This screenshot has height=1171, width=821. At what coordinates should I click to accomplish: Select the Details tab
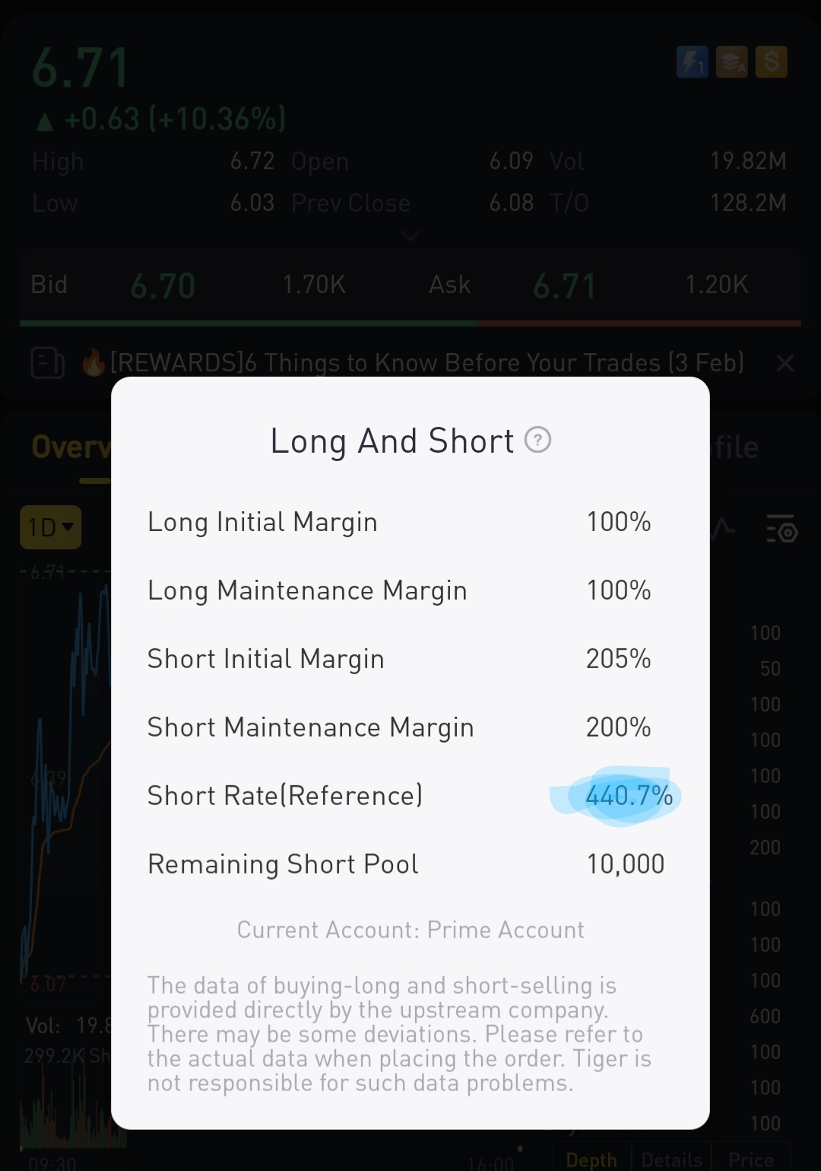pos(671,1159)
